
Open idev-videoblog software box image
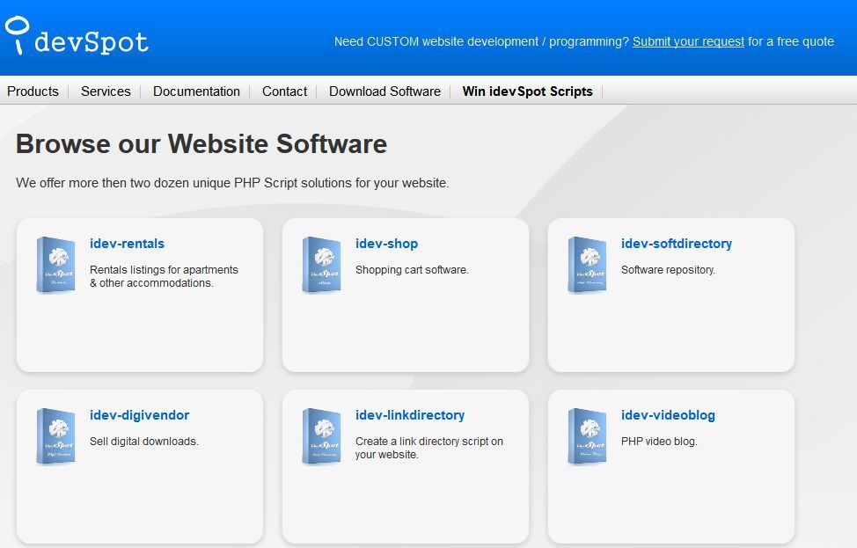[587, 436]
